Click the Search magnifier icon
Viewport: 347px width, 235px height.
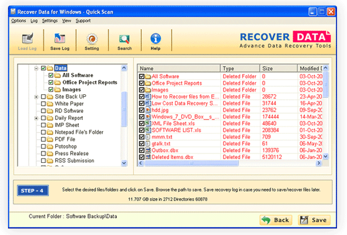(124, 39)
